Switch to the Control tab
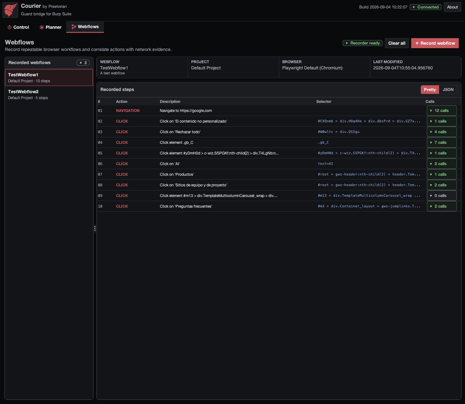Screen dimensions: 465x404 (18, 27)
